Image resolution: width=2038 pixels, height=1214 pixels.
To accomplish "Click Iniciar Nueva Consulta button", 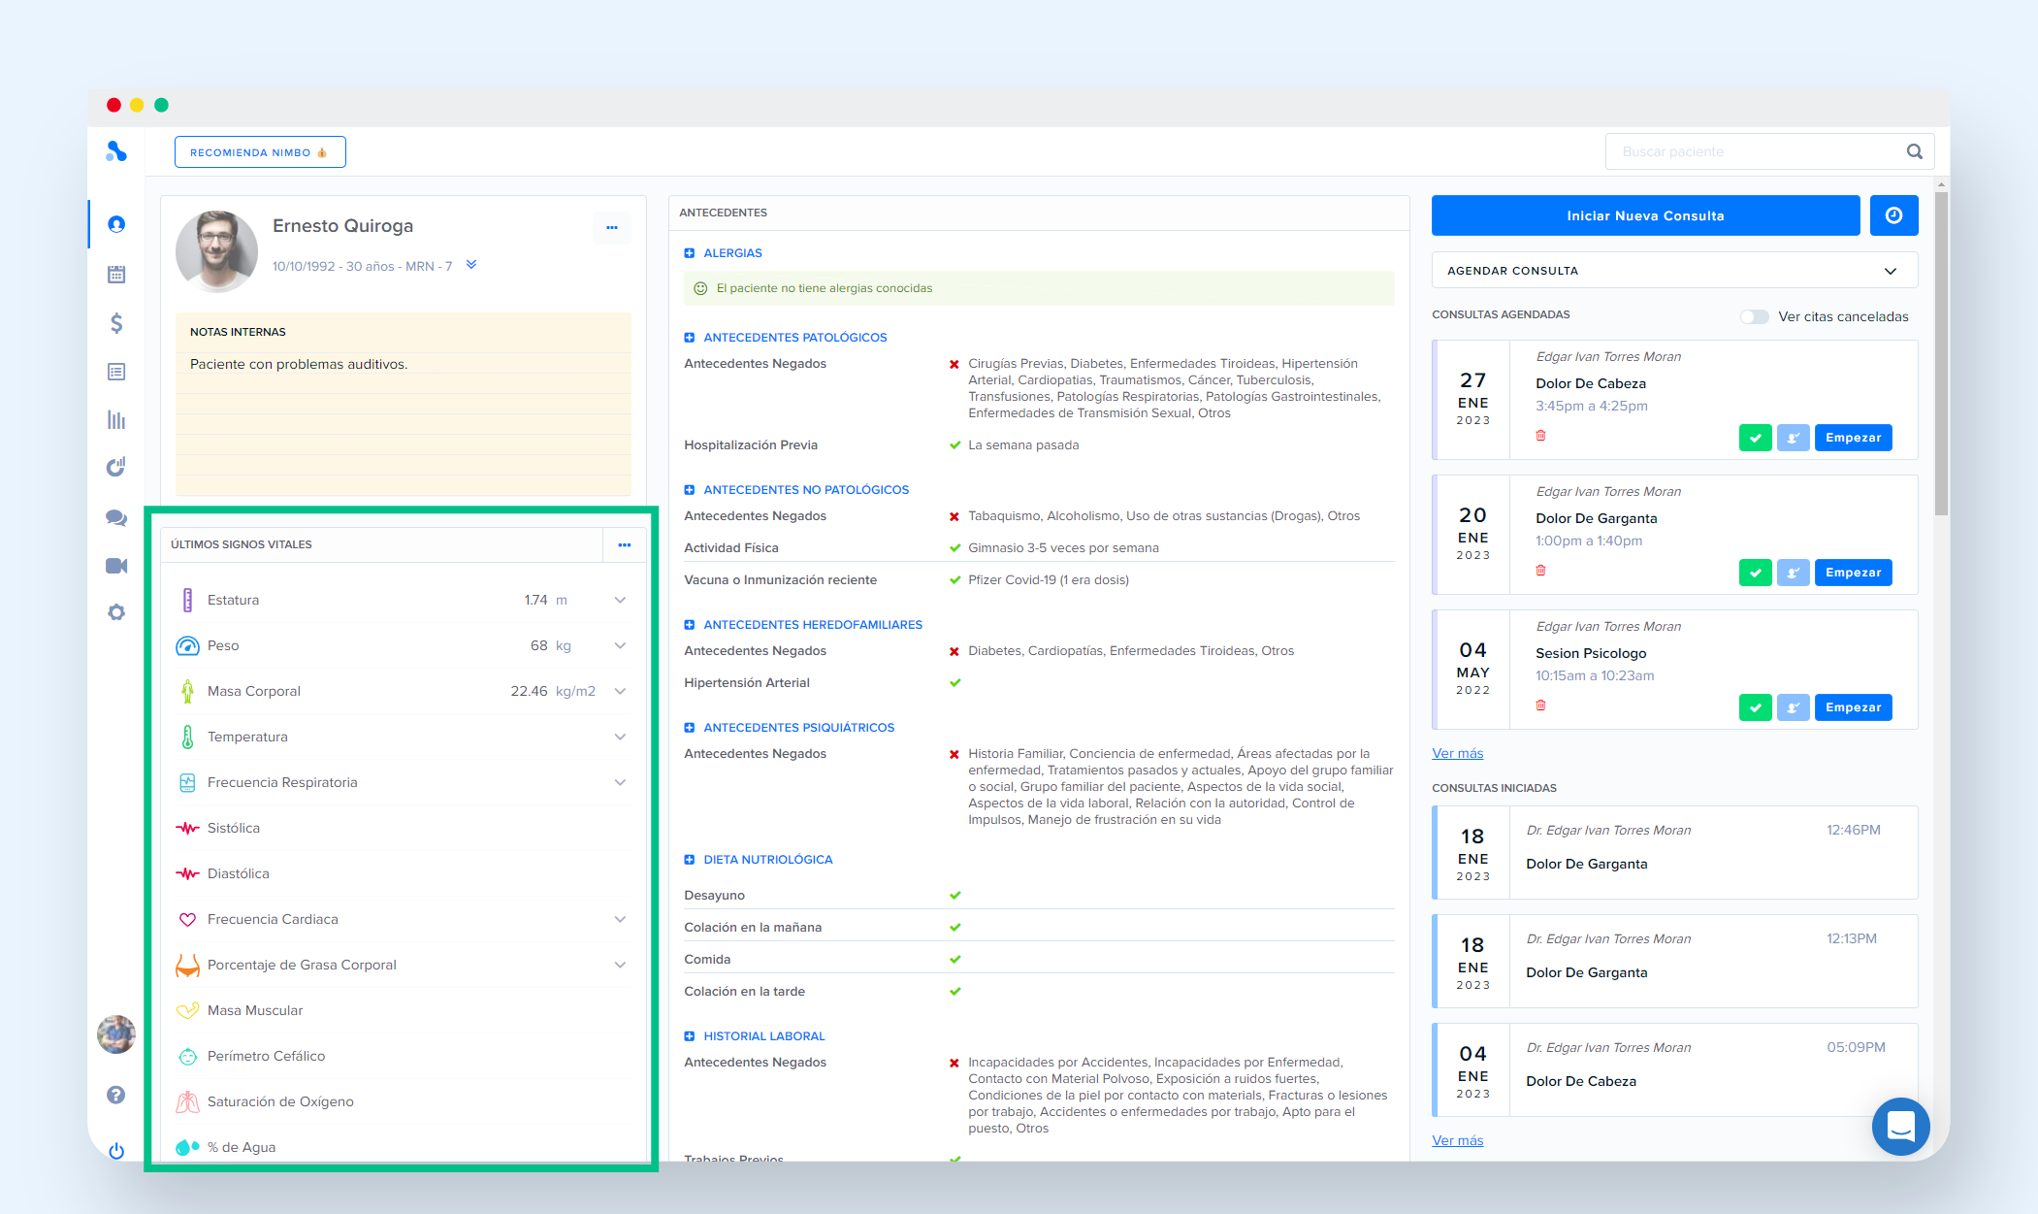I will coord(1645,215).
